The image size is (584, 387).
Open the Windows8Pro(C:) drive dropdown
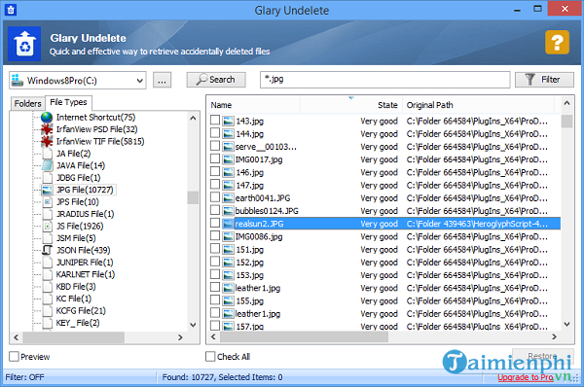139,81
